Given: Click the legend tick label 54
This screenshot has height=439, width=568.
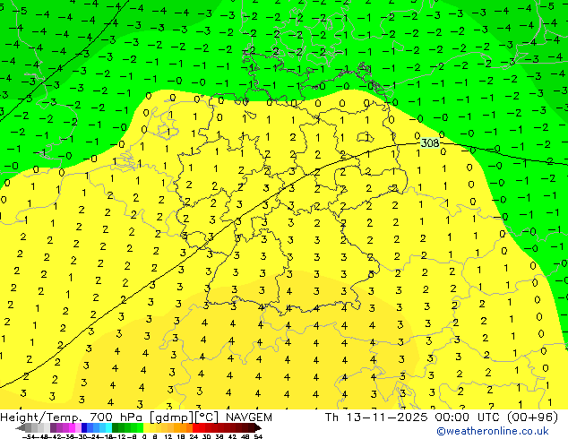Looking at the screenshot, I should tap(258, 437).
